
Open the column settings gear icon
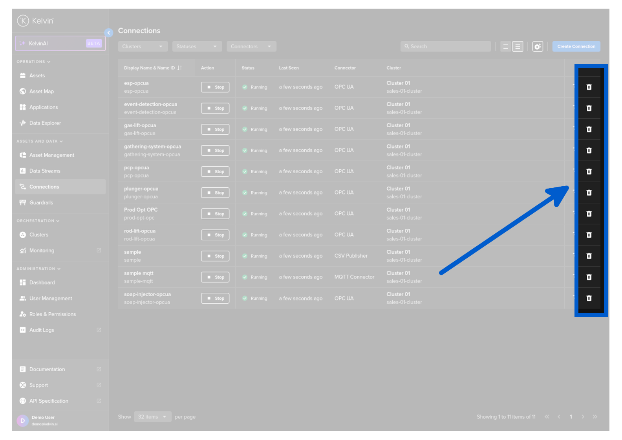tap(537, 47)
